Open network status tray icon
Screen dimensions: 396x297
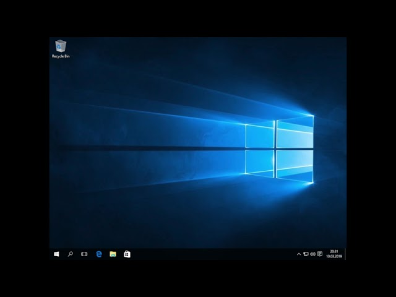click(x=306, y=254)
